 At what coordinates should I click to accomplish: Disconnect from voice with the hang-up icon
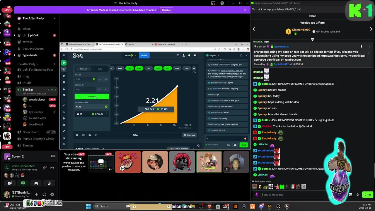pos(52,168)
